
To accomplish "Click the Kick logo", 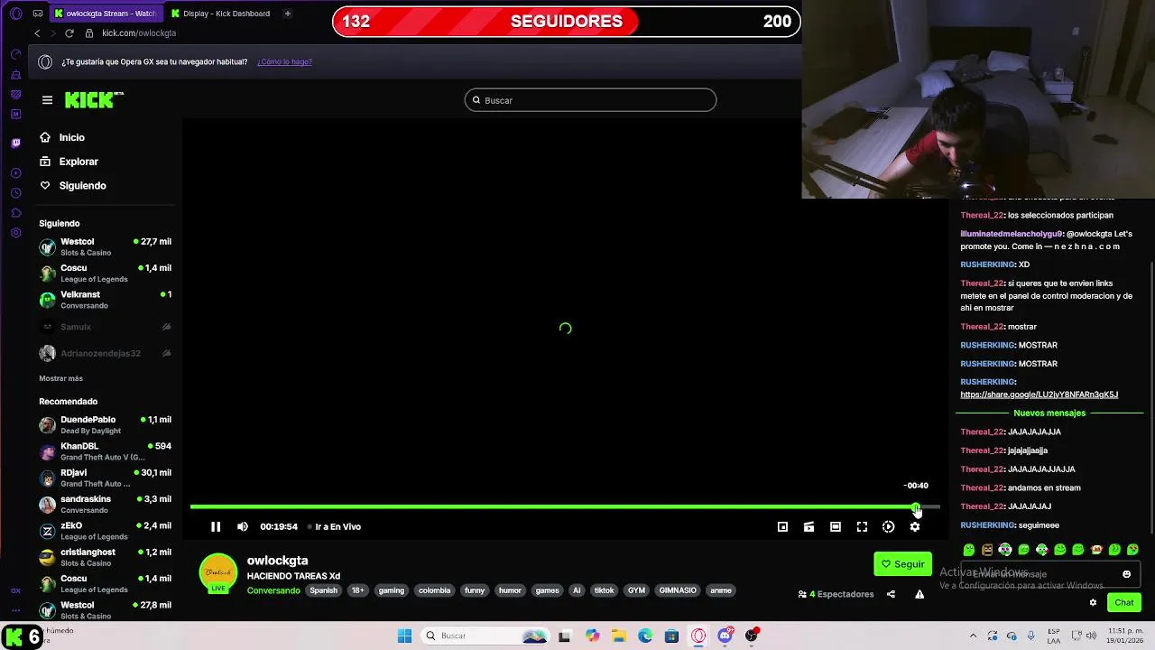I will point(93,100).
